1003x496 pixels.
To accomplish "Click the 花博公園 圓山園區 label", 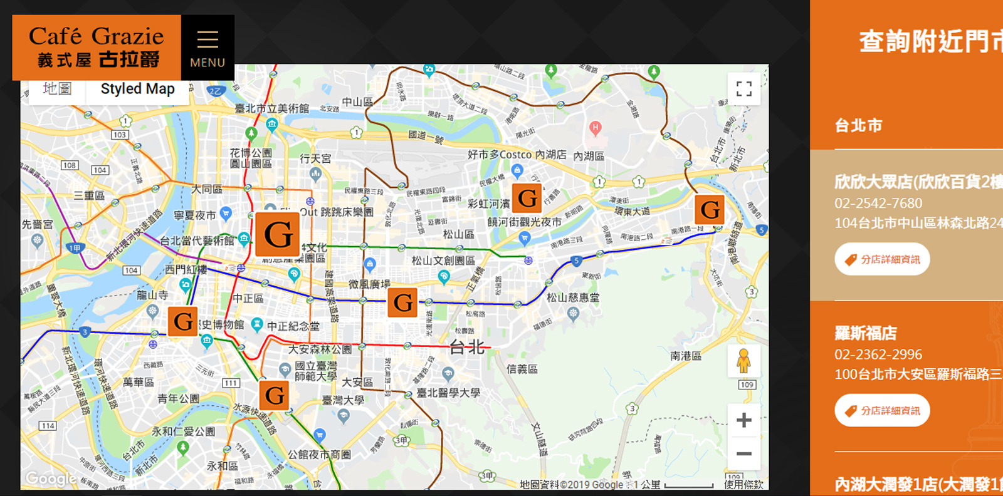I will 251,158.
